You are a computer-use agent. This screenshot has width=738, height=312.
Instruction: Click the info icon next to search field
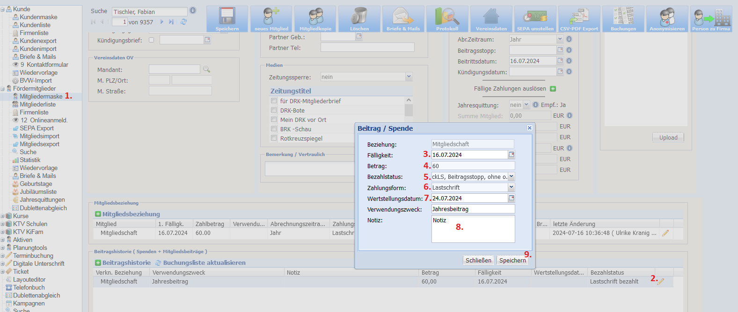[x=193, y=11]
